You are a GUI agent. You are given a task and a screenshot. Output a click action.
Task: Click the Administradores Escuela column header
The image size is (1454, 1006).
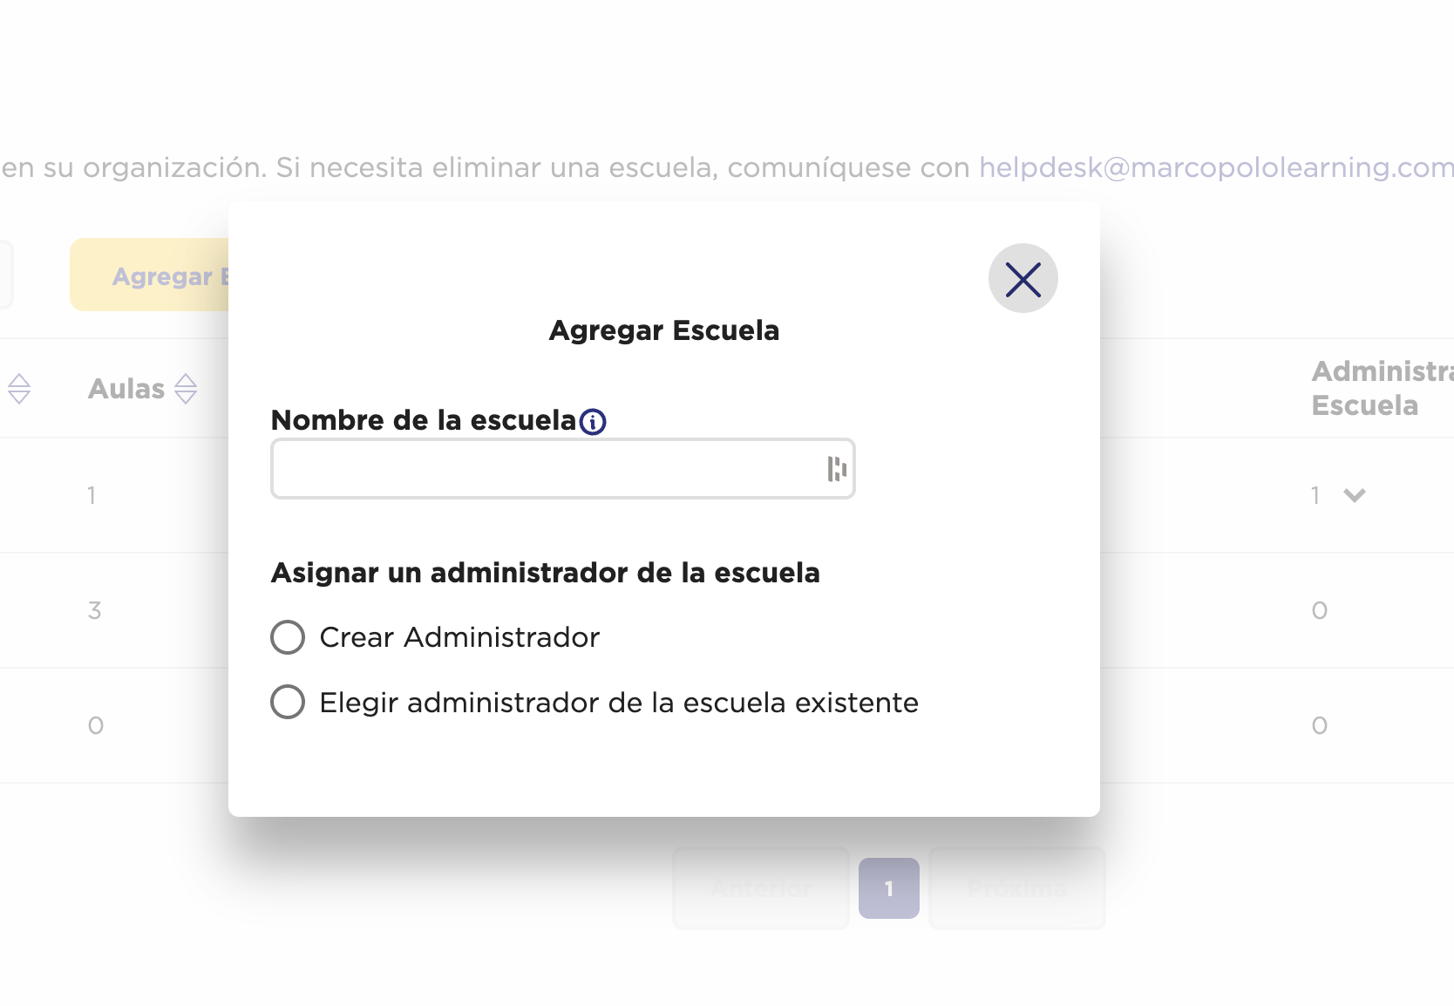pos(1383,388)
